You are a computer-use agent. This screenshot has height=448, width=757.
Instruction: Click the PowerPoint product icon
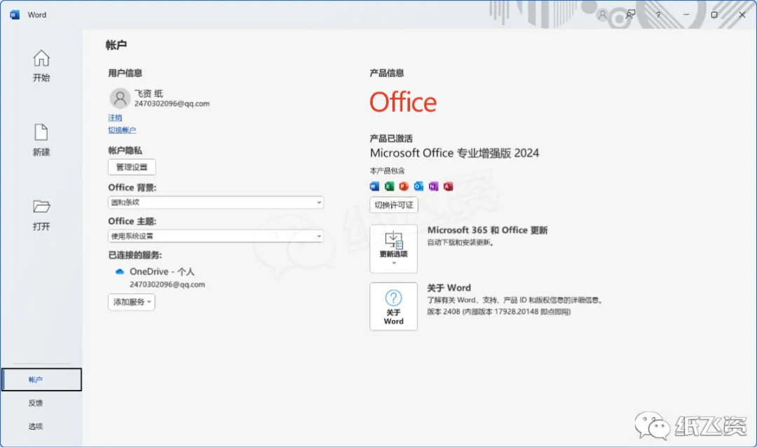click(x=404, y=186)
